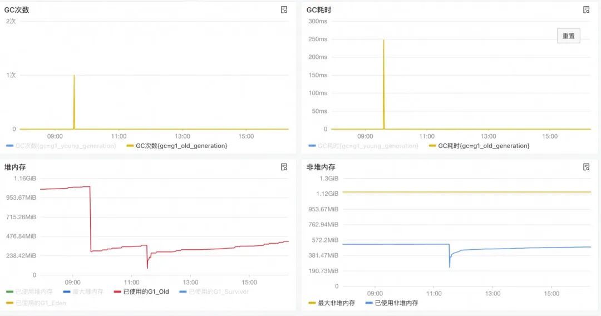601x316 pixels.
Task: Hide the 已使用的G1_Old series
Action: [x=141, y=292]
